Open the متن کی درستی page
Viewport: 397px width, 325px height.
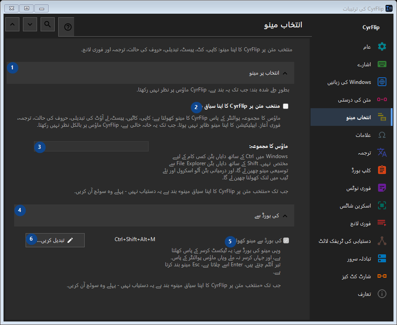(x=351, y=100)
